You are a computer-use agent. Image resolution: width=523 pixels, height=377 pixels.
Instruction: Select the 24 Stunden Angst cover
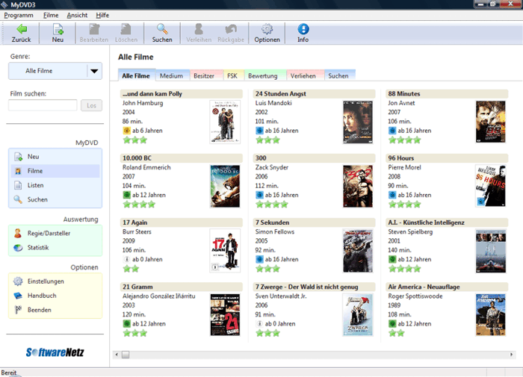(x=358, y=122)
